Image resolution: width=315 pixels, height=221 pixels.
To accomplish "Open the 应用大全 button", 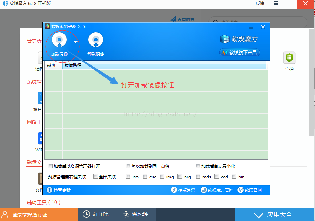I will [275, 214].
